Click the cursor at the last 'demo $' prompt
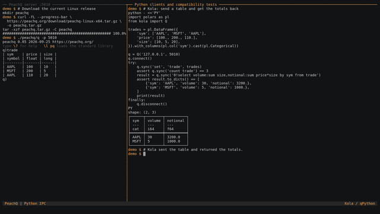 (144, 154)
